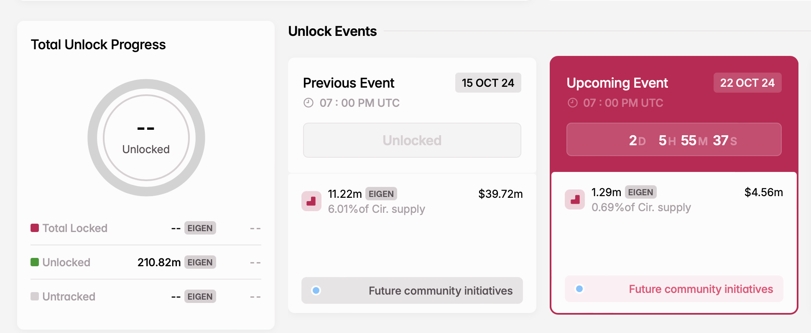Click the Unlock Events section heading
The height and width of the screenshot is (333, 811).
(x=332, y=31)
